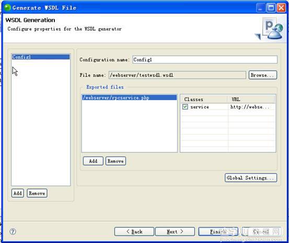Screen dimensions: 289x243
Task: Remove the selected configuration in left panel
Action: pos(37,193)
